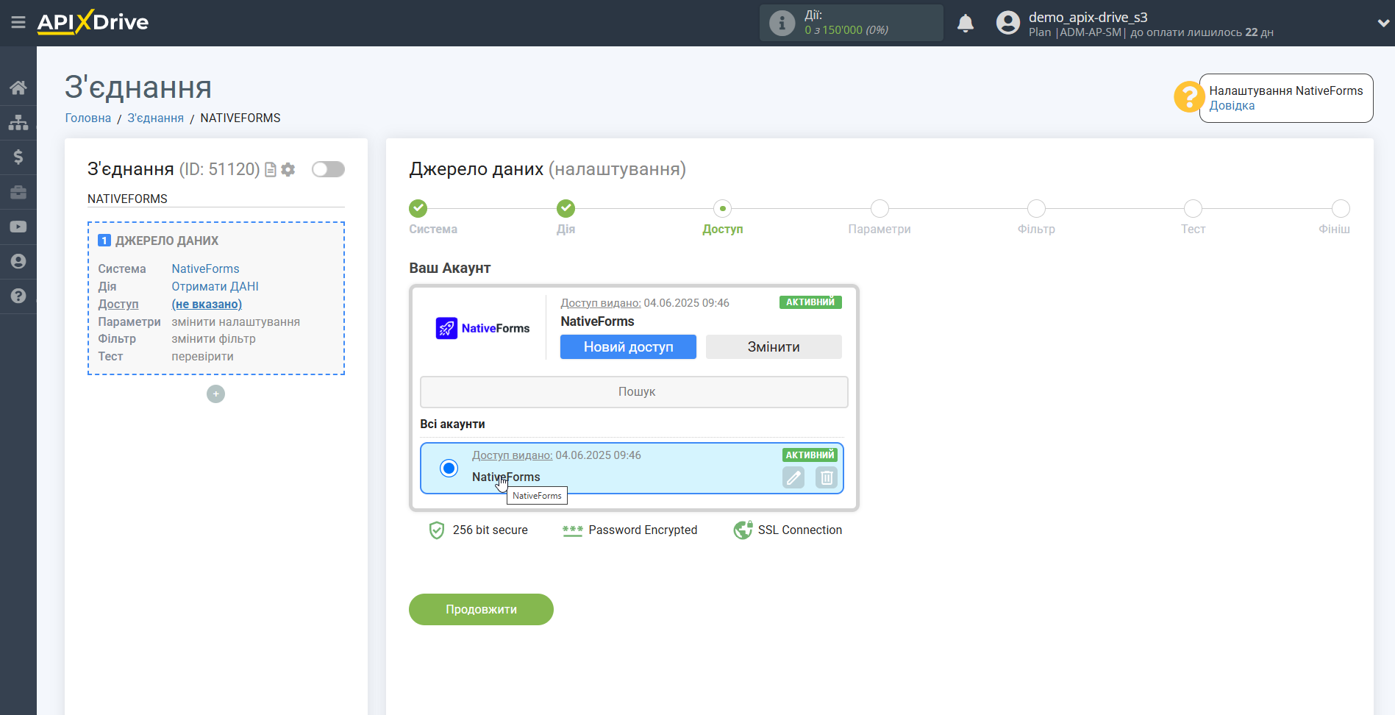Click Продовжити button

(481, 610)
